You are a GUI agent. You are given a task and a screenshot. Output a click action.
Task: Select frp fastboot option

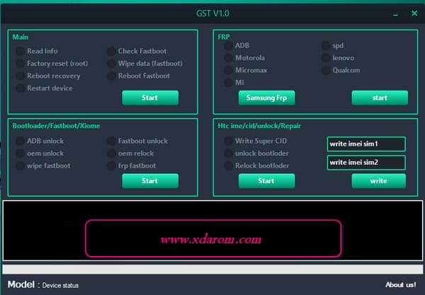point(112,166)
